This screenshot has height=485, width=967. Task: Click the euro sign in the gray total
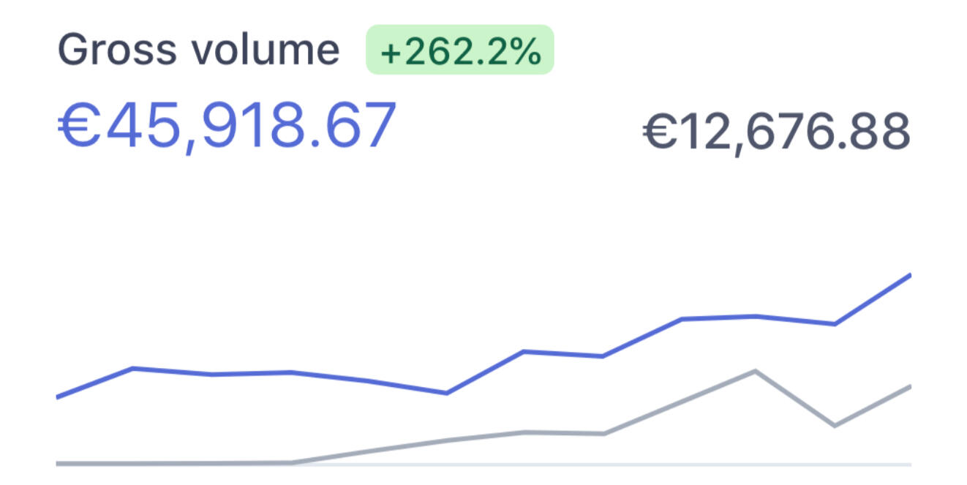[x=659, y=132]
